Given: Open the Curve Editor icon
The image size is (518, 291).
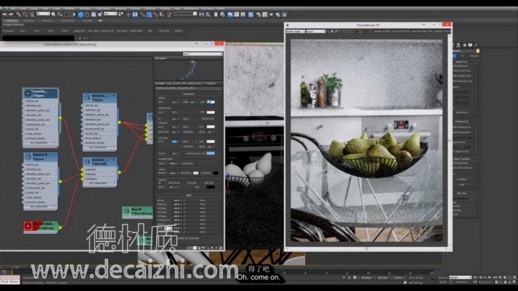Looking at the screenshot, I should tap(237, 15).
